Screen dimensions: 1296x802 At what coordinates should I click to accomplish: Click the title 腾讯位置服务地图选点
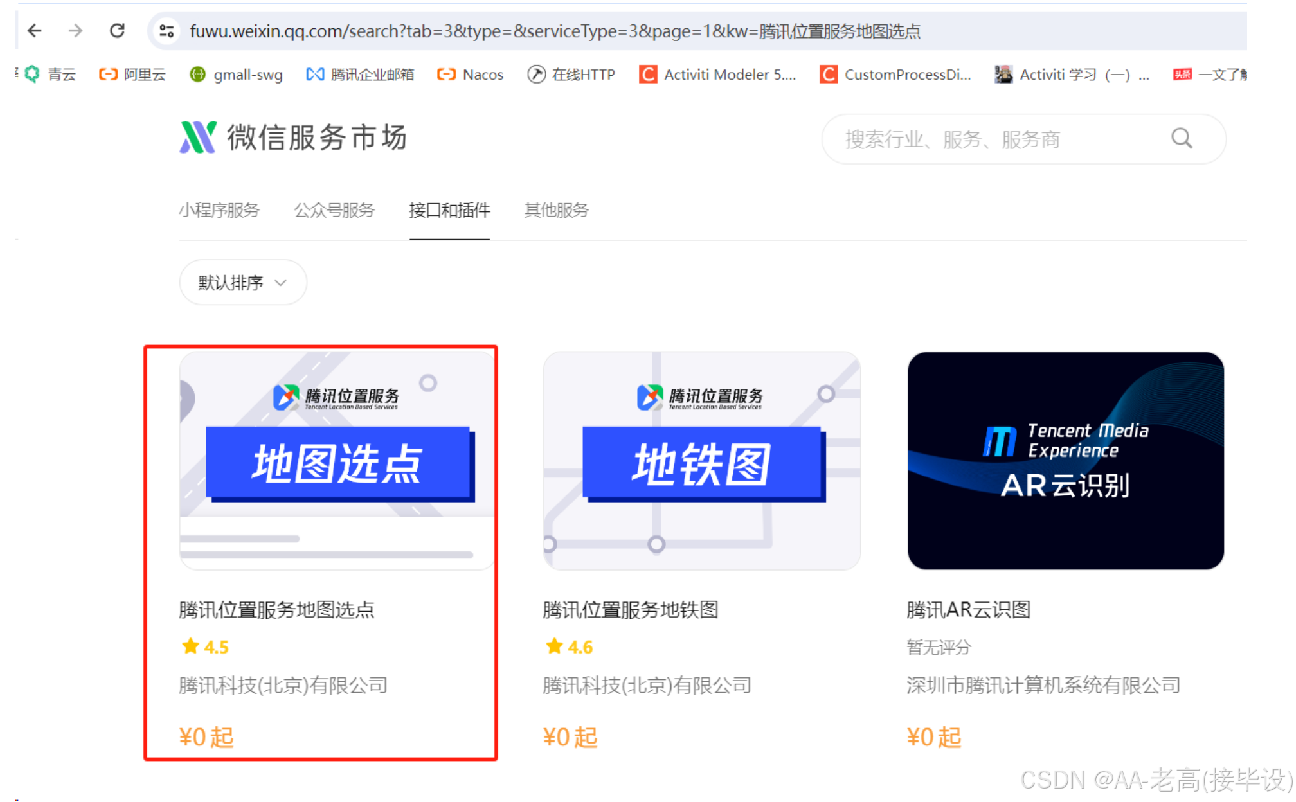pos(276,610)
